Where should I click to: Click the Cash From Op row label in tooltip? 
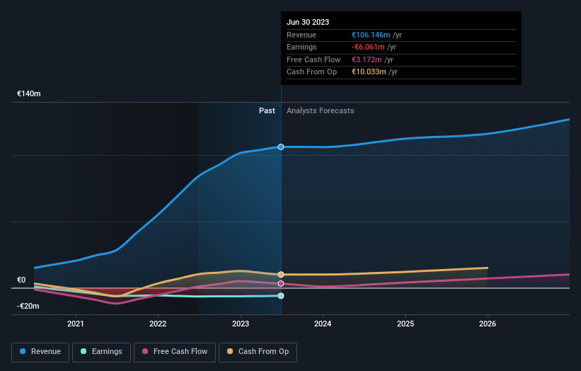[311, 72]
